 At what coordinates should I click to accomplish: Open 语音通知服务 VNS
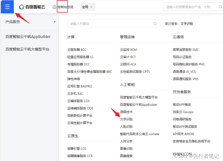186,79
